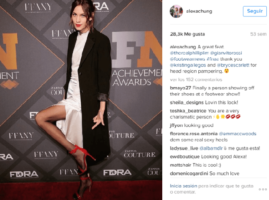Open the @kristingallegos profile link
Image resolution: width=269 pixels, height=200 pixels.
coord(188,65)
